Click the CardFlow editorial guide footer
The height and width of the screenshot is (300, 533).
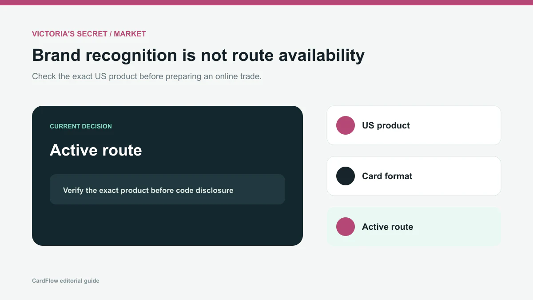(x=66, y=281)
